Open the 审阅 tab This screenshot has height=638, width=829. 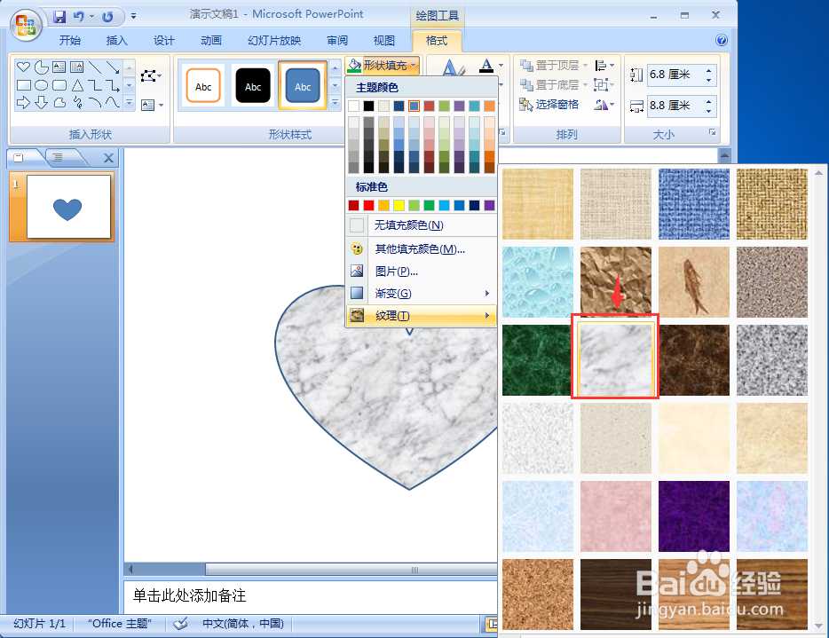(336, 41)
